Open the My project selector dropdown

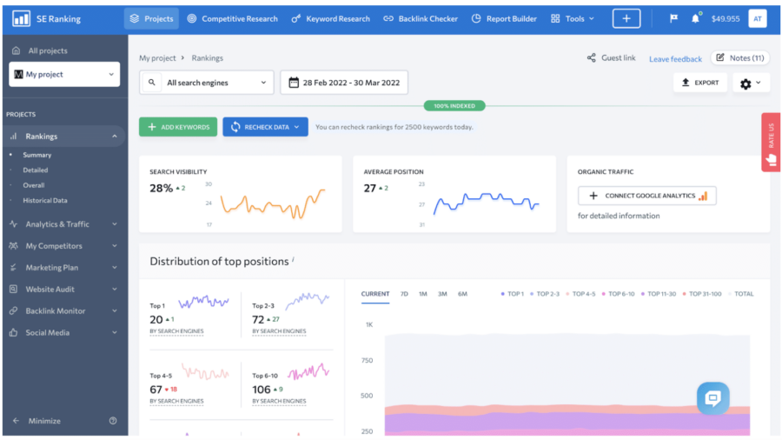click(64, 74)
